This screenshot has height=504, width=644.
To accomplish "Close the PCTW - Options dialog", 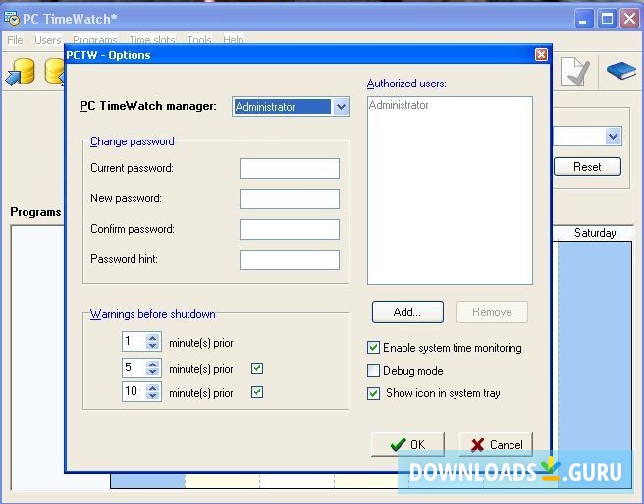I will click(x=541, y=55).
